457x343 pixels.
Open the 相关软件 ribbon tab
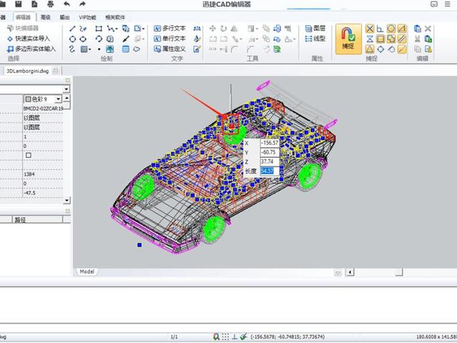point(115,17)
